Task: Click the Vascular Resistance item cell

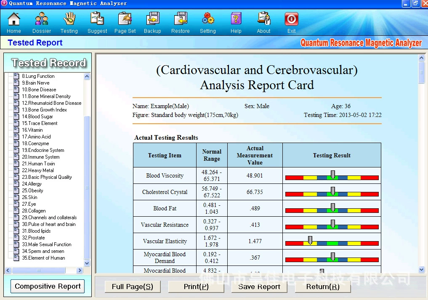Action: pos(165,225)
